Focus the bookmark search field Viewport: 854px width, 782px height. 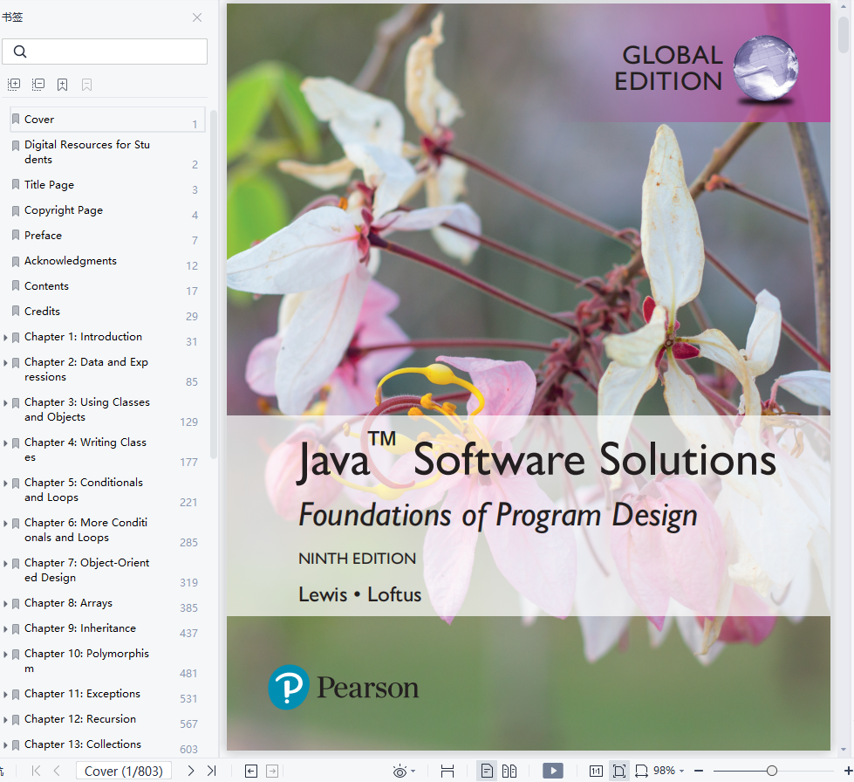click(105, 51)
